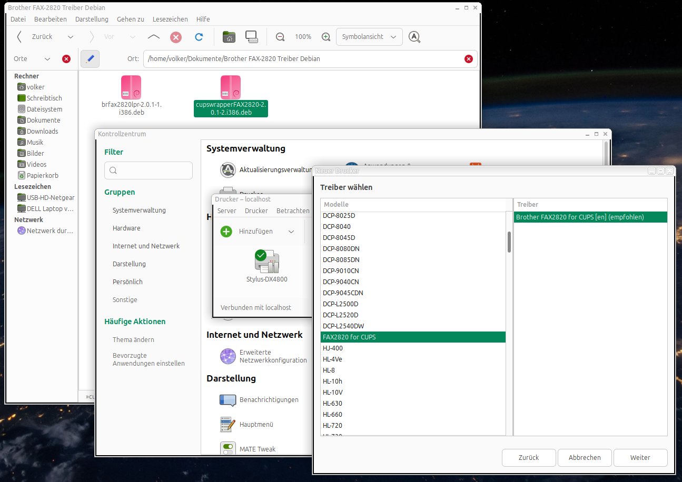Open the Zurück history dropdown arrow

click(x=70, y=37)
